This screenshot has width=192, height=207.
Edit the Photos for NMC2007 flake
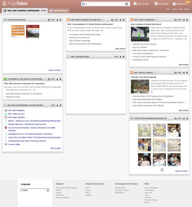(53, 20)
